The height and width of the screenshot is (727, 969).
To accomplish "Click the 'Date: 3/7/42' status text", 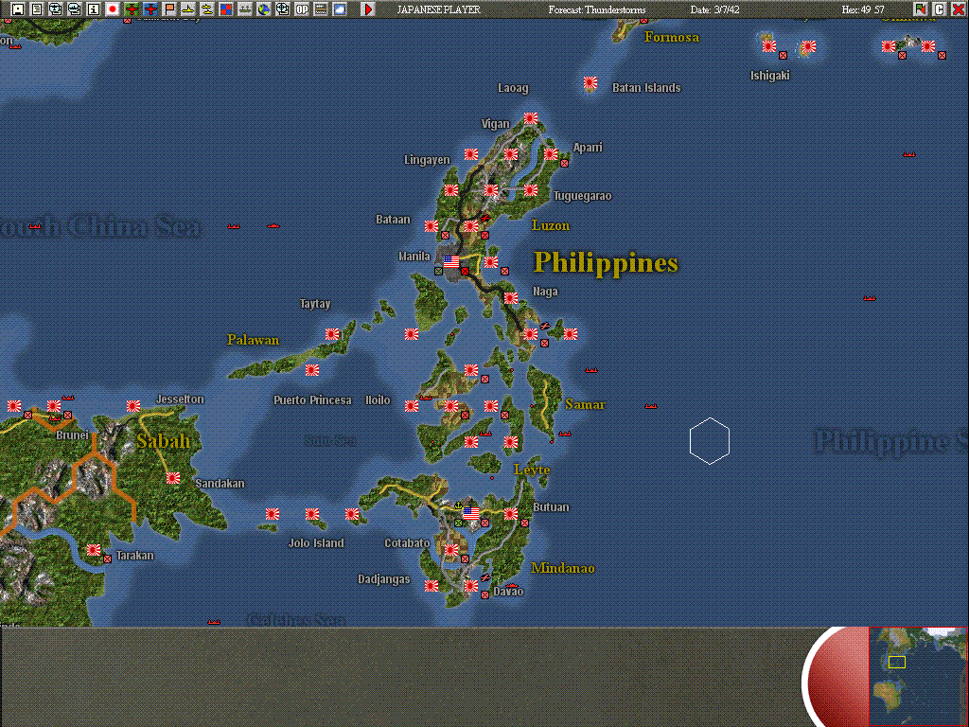I will click(715, 9).
